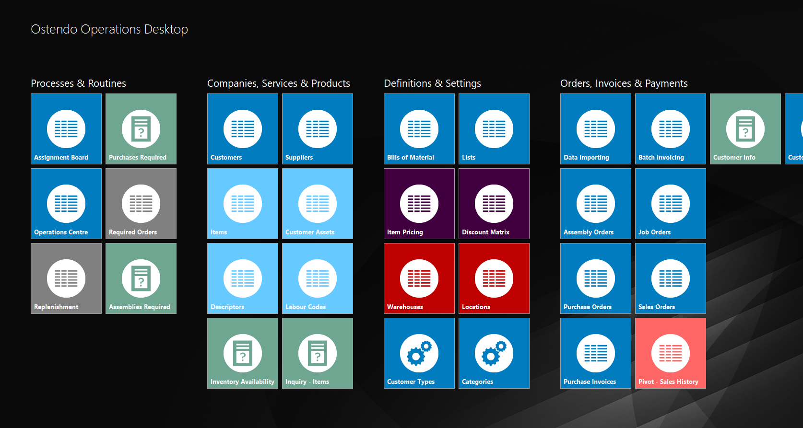The width and height of the screenshot is (803, 428).
Task: Open the Locations tile
Action: click(494, 278)
